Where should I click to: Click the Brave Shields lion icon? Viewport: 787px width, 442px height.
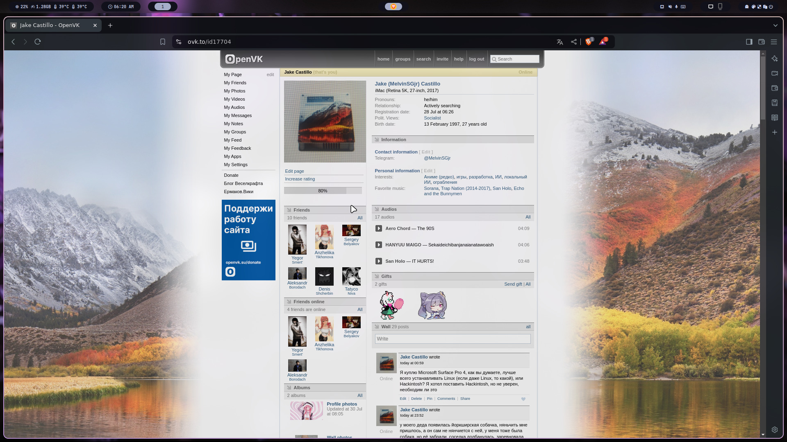coord(589,42)
